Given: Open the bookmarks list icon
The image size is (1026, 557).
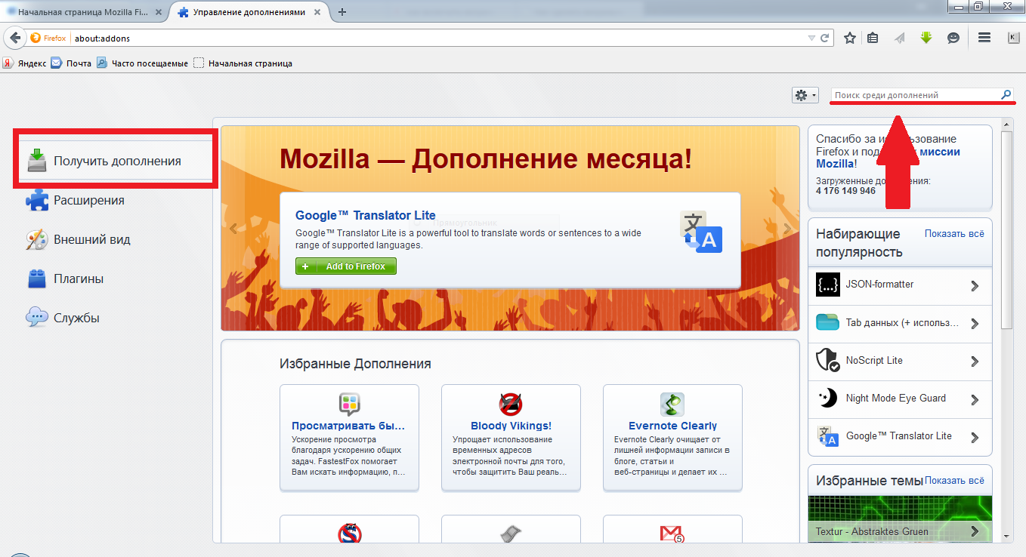Looking at the screenshot, I should 873,38.
